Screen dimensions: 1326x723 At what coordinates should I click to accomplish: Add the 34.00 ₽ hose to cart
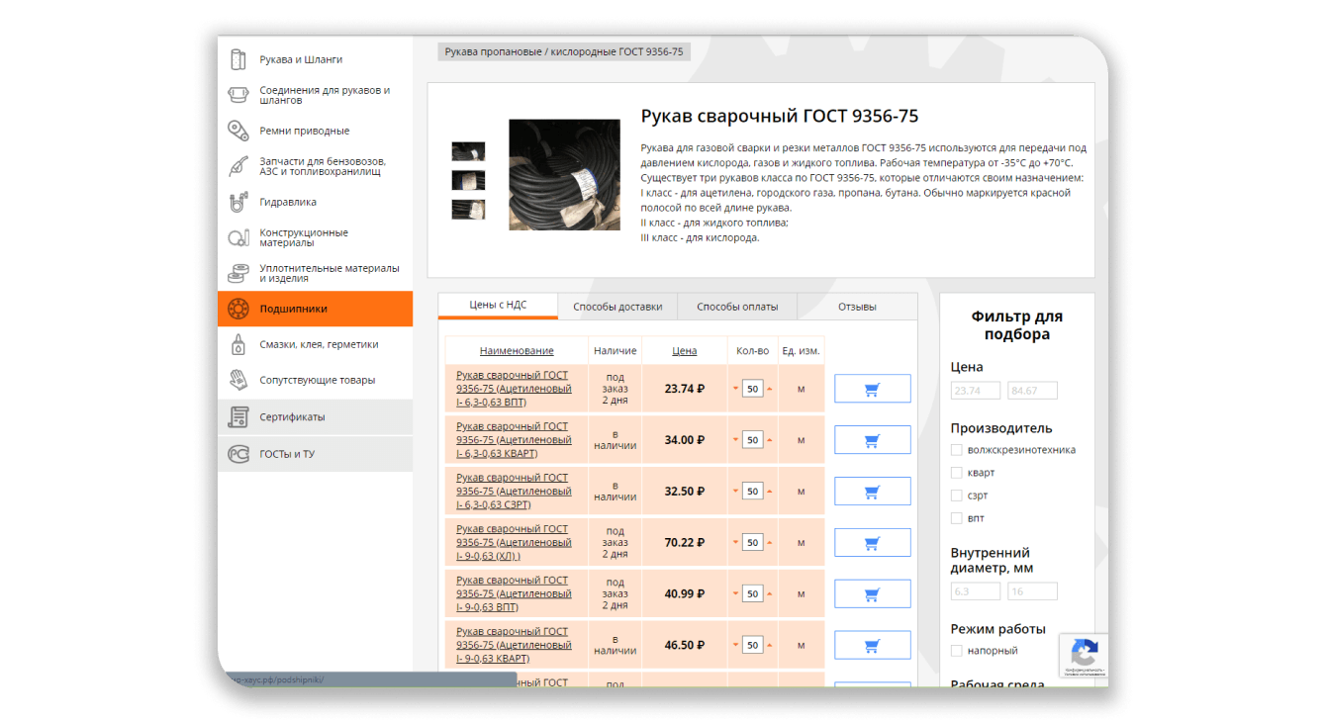[872, 440]
